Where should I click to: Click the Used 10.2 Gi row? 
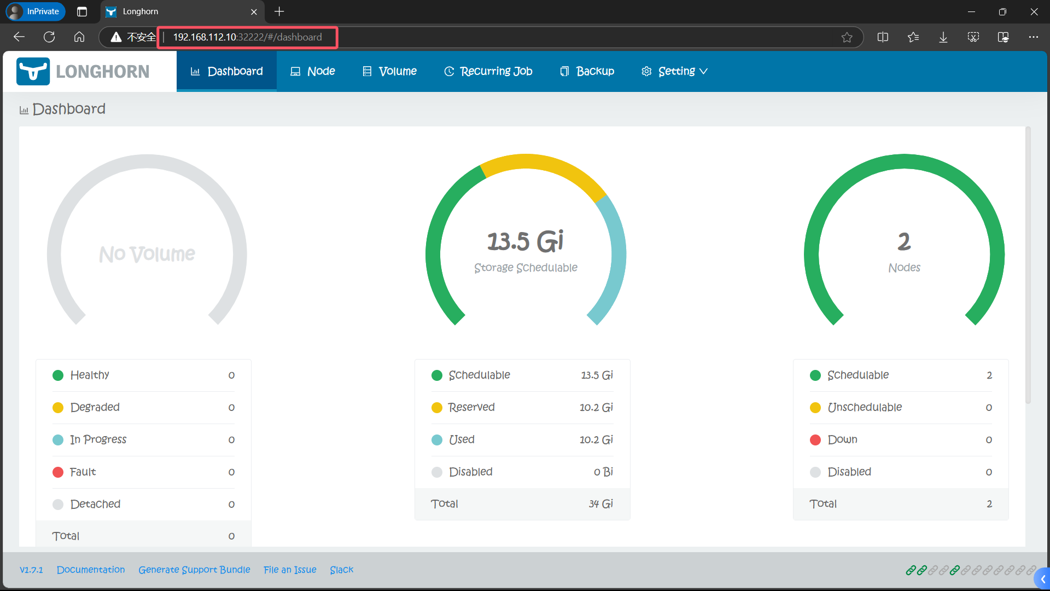tap(522, 440)
